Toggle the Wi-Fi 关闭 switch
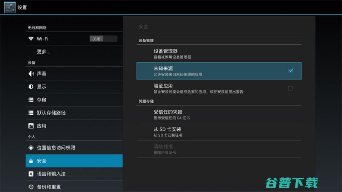Viewport: 342px width, 192px height. pyautogui.click(x=103, y=39)
